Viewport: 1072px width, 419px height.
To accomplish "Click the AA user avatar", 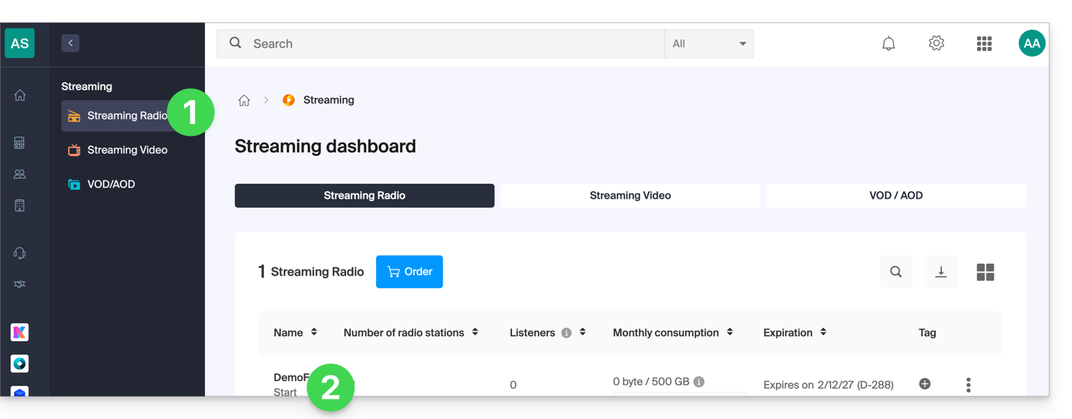I will click(1032, 43).
